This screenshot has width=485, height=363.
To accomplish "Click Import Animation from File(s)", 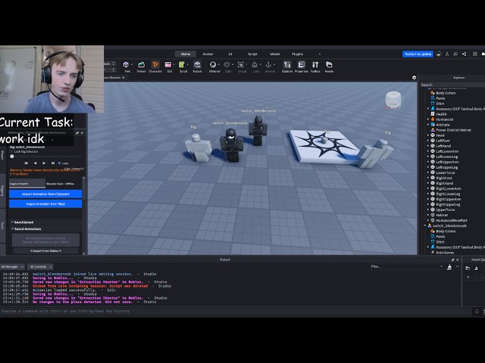I will pos(45,203).
